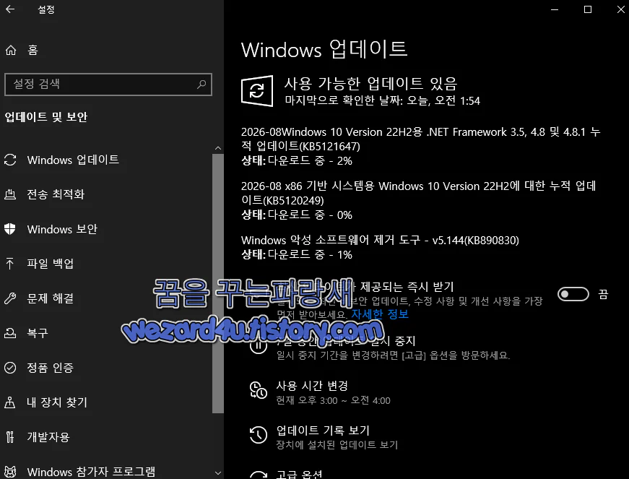Maximize the 설정 window

pyautogui.click(x=588, y=9)
